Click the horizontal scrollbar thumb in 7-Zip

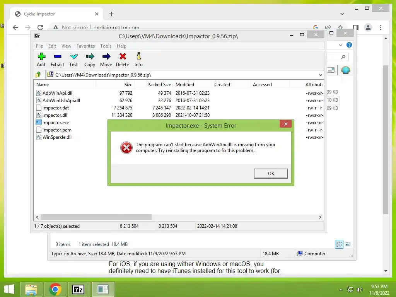(96, 217)
